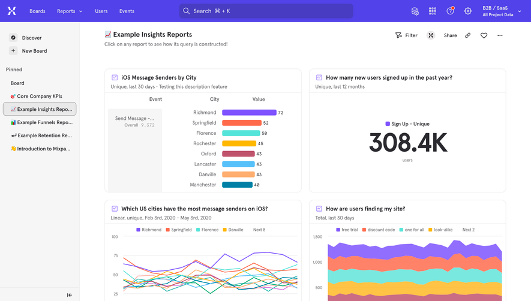This screenshot has width=531, height=301.
Task: Expand Next 2 legend in site chart
Action: pos(469,230)
